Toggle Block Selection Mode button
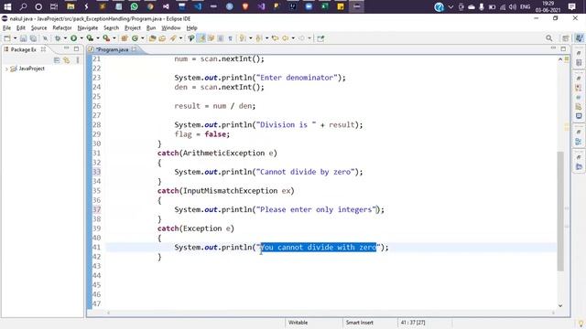The width and height of the screenshot is (586, 329). pos(221,38)
